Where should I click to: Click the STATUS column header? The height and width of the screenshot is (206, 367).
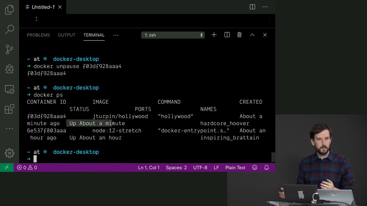(x=79, y=109)
